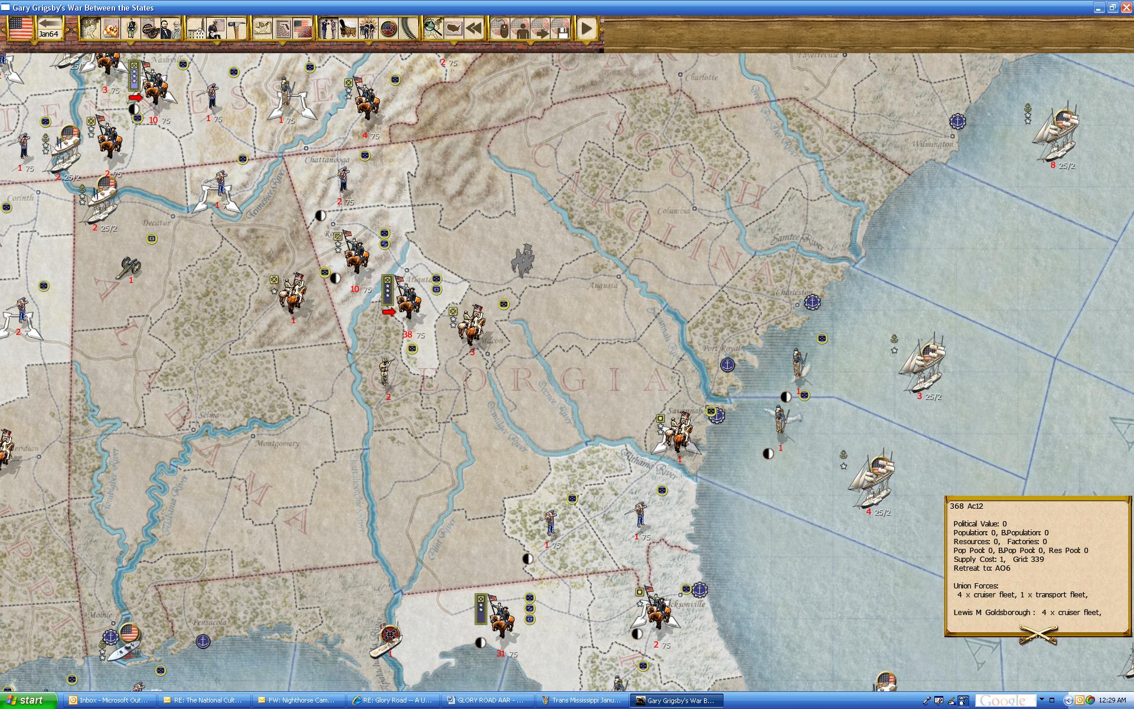Click the 'Lewis M Goldsborough' fleet line
This screenshot has width=1134, height=709.
pos(1027,612)
